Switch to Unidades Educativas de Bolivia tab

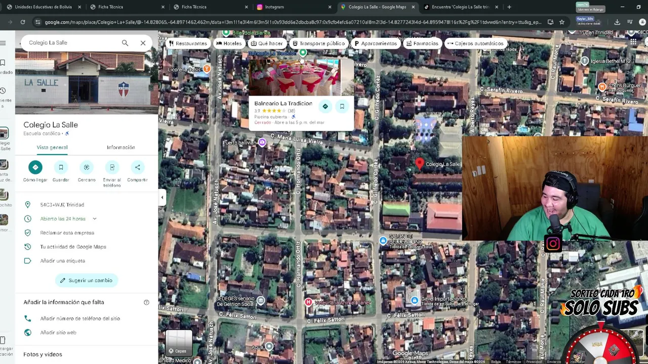43,7
